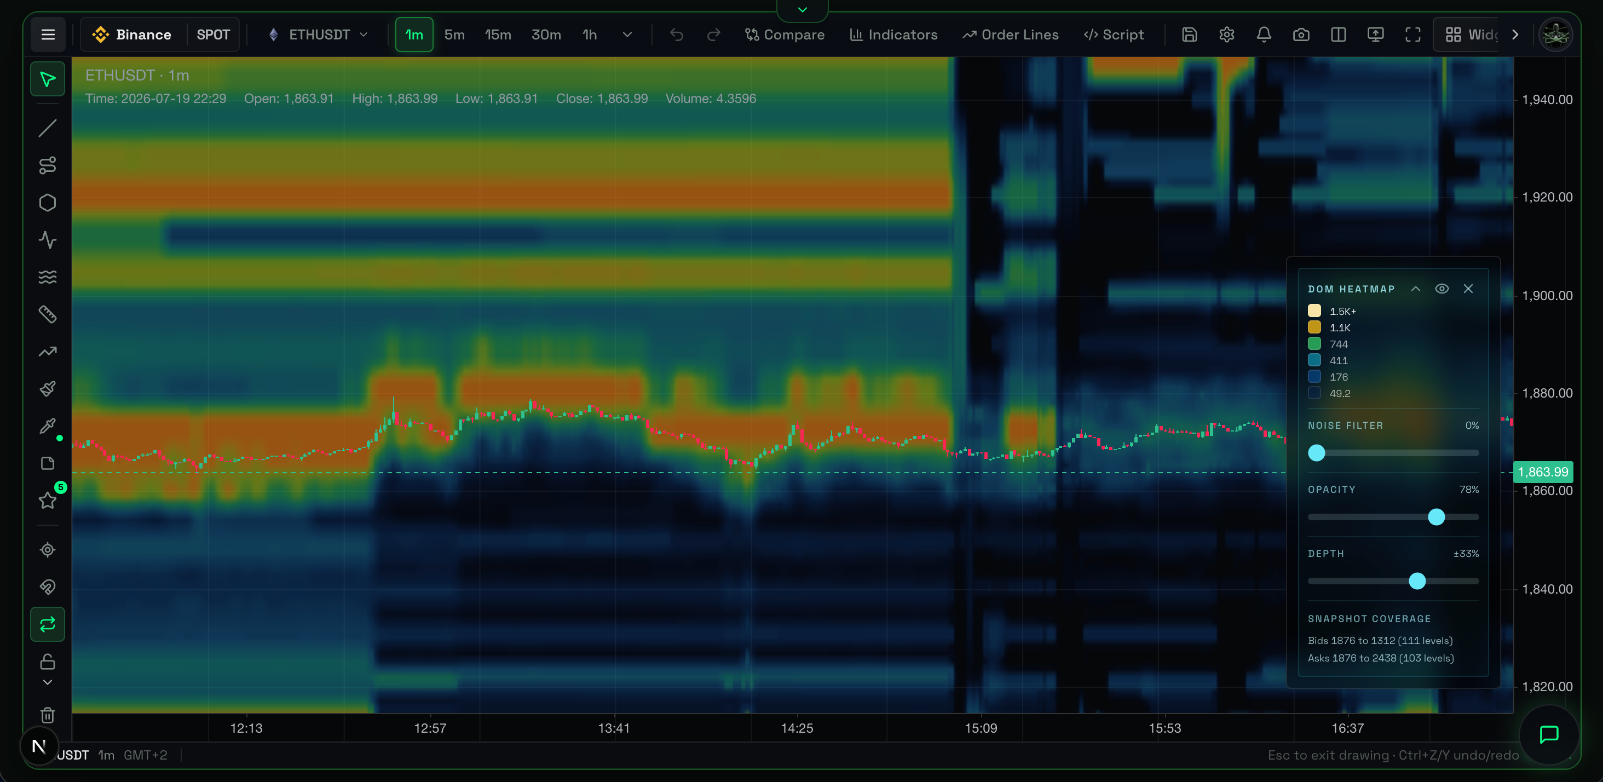Image resolution: width=1603 pixels, height=782 pixels.
Task: Click the 1,863.99 current price label
Action: tap(1543, 472)
